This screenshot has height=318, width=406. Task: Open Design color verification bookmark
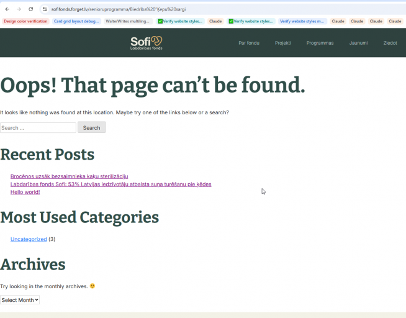click(25, 21)
